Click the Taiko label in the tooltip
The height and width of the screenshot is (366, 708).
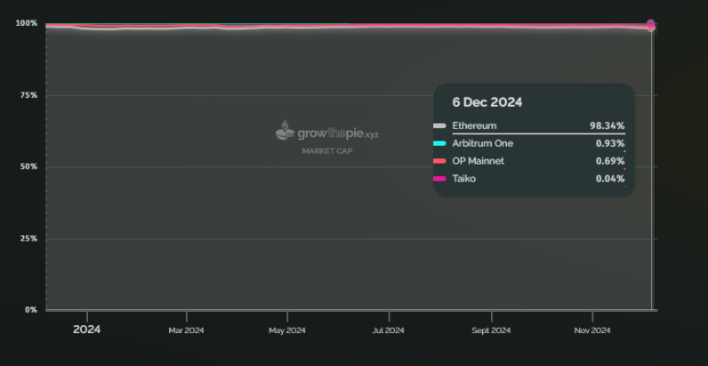click(x=465, y=179)
